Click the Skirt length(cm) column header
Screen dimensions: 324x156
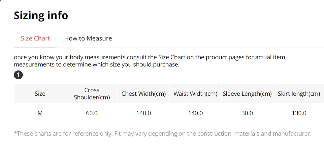point(299,94)
